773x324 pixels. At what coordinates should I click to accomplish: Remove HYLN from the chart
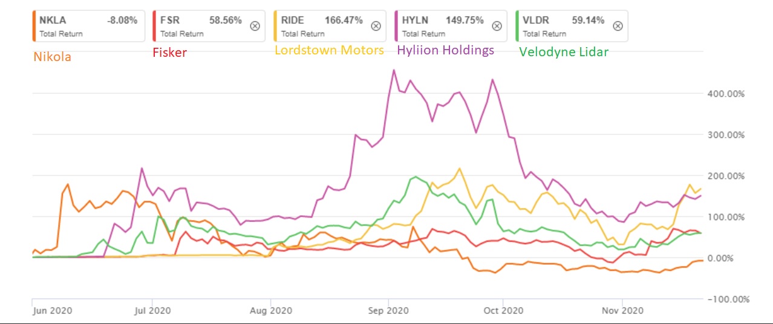pos(497,26)
